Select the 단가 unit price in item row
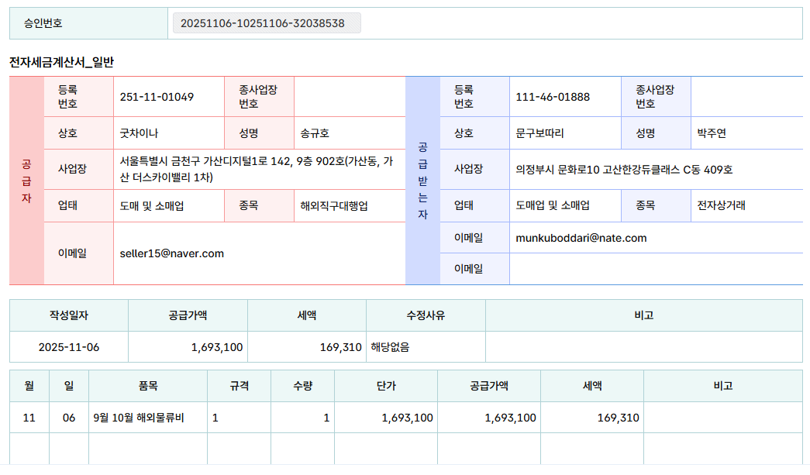This screenshot has width=810, height=475. [407, 418]
